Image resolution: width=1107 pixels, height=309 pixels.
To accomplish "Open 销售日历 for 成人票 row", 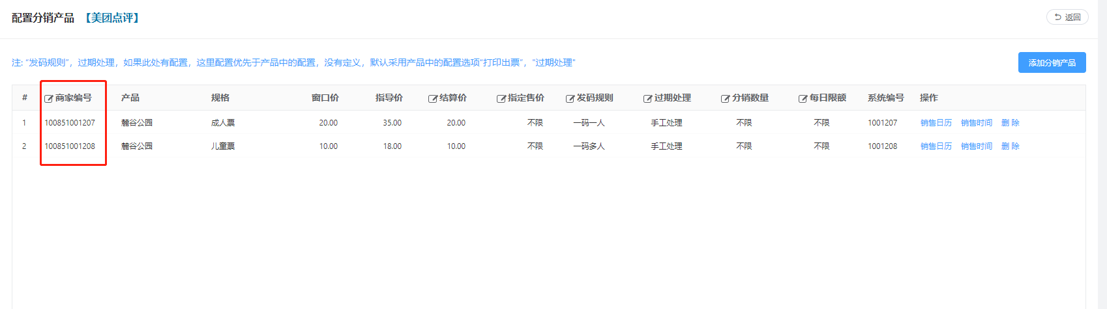I will [x=936, y=123].
